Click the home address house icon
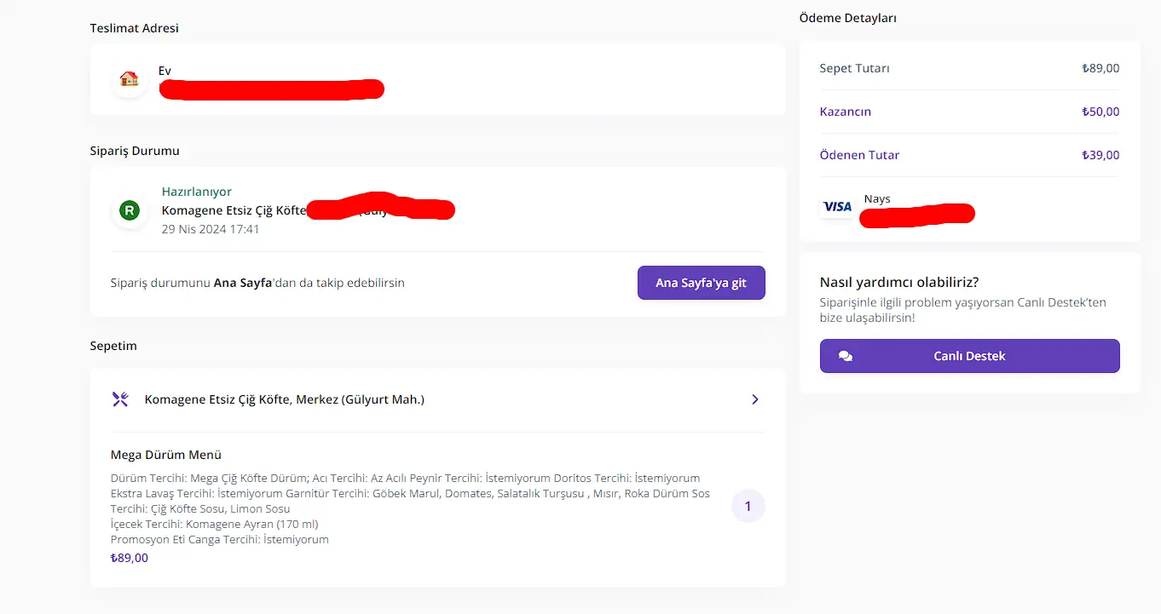This screenshot has width=1161, height=614. coord(129,79)
